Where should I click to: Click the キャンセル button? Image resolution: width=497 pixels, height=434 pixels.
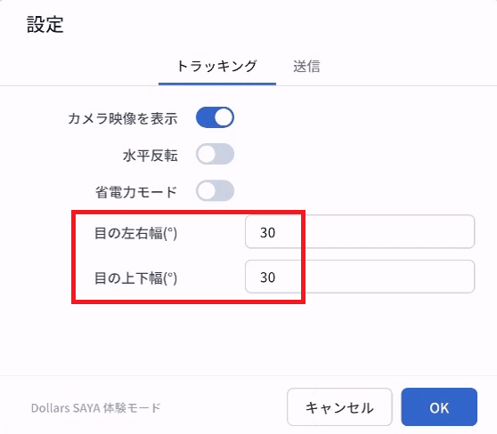coord(339,407)
